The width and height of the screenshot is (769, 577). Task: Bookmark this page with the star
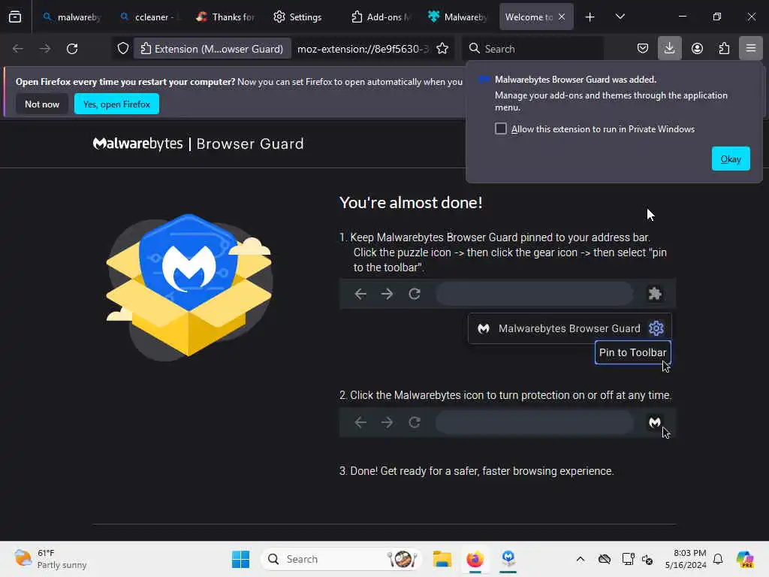tap(442, 49)
